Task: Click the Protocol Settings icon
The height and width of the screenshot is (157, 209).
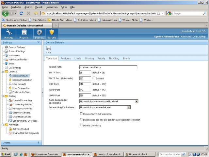Action: pyautogui.click(x=6, y=51)
